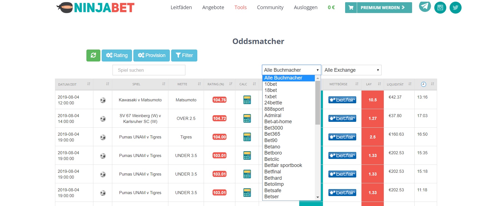Image resolution: width=496 pixels, height=206 pixels.
Task: Open the Alle Buchmacher dropdown
Action: (291, 70)
